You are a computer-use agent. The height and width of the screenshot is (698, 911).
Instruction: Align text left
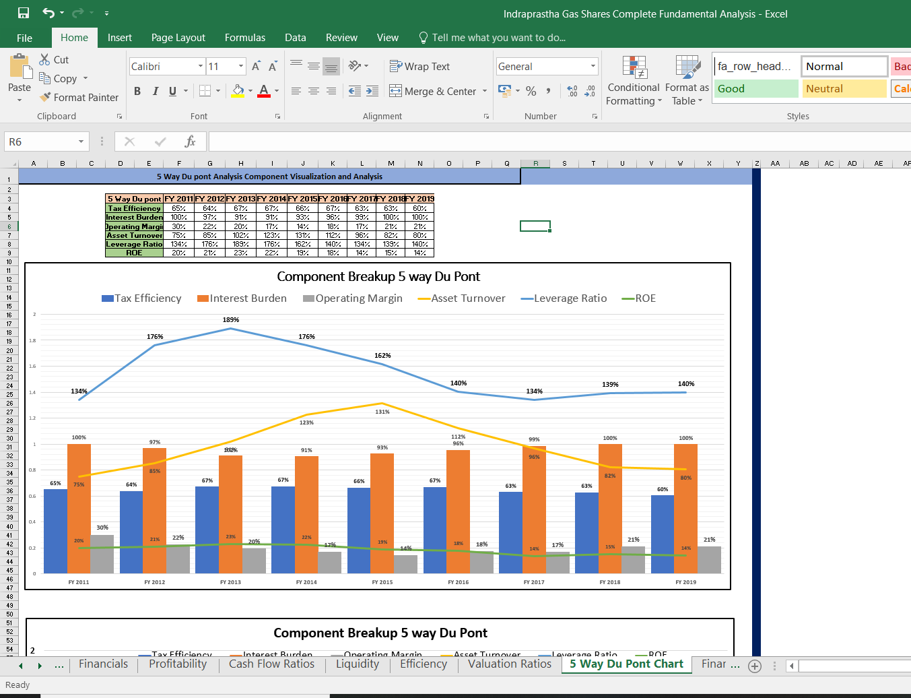296,91
